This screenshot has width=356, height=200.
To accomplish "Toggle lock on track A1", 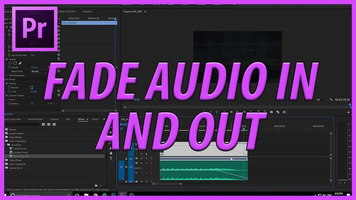I will pos(126,159).
